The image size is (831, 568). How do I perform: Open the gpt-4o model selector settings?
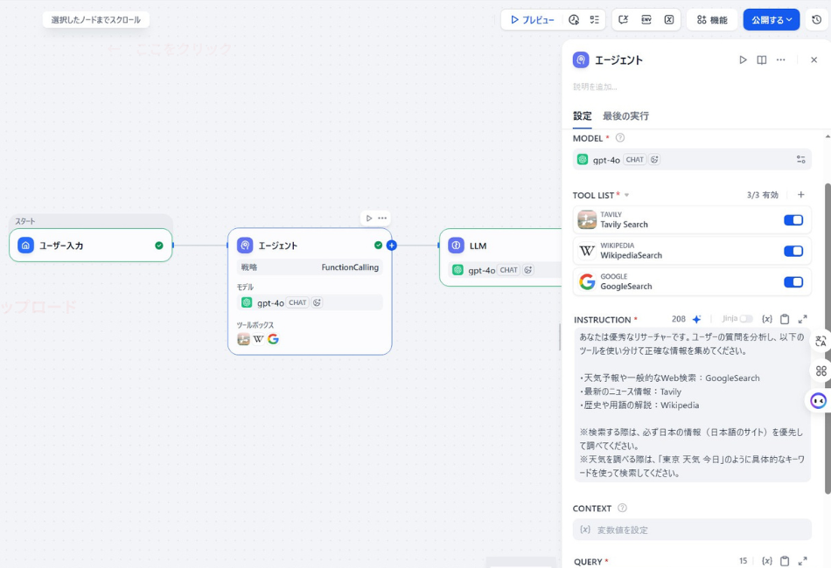pyautogui.click(x=800, y=159)
